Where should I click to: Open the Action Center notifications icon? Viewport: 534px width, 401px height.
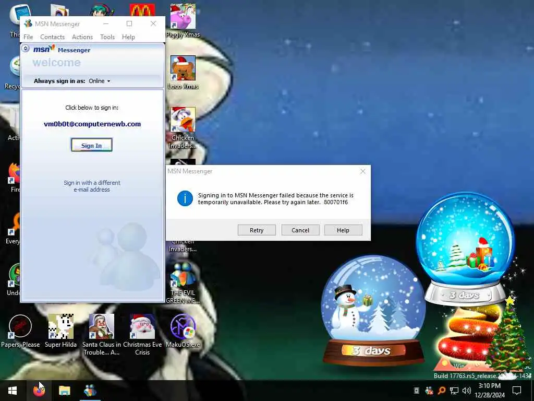[517, 391]
